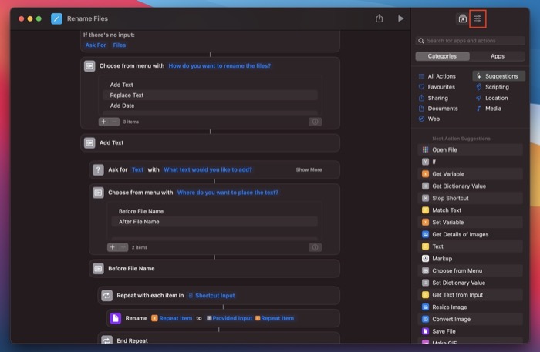
Task: Add the Choose from Menu suggested action
Action: (x=471, y=270)
